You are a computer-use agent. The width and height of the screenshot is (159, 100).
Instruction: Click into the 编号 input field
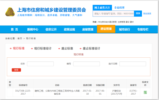(86, 64)
